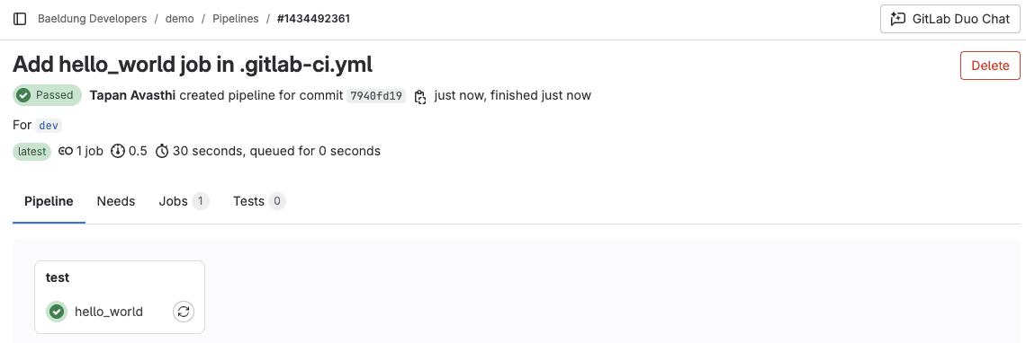
Task: Open Pipelines breadcrumb link
Action: (x=236, y=19)
